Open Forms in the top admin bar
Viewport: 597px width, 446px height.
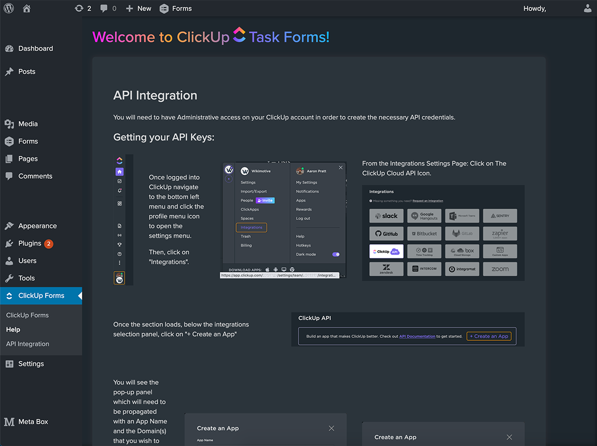pos(175,8)
